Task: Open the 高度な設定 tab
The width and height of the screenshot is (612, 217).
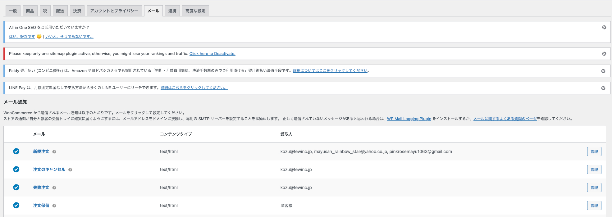Action: pyautogui.click(x=195, y=11)
